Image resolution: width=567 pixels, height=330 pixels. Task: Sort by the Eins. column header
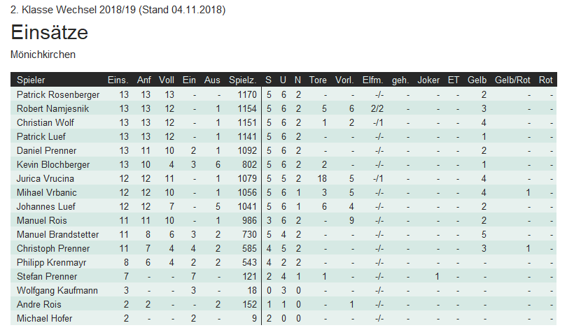[x=118, y=80]
